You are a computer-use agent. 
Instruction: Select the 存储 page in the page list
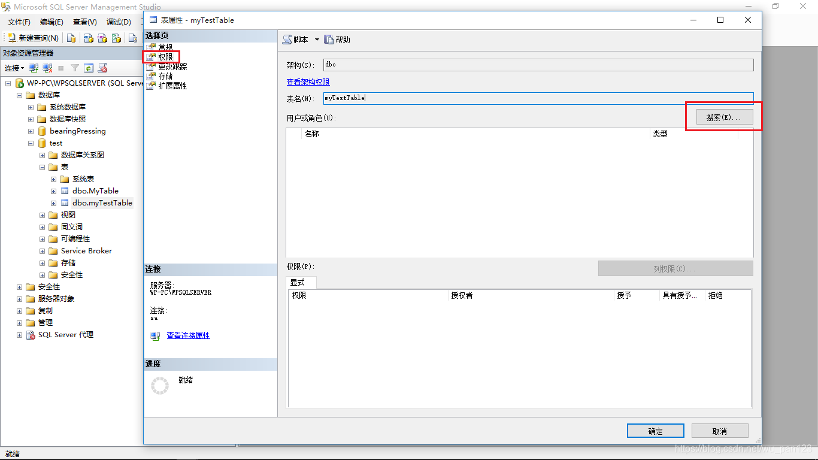[165, 76]
